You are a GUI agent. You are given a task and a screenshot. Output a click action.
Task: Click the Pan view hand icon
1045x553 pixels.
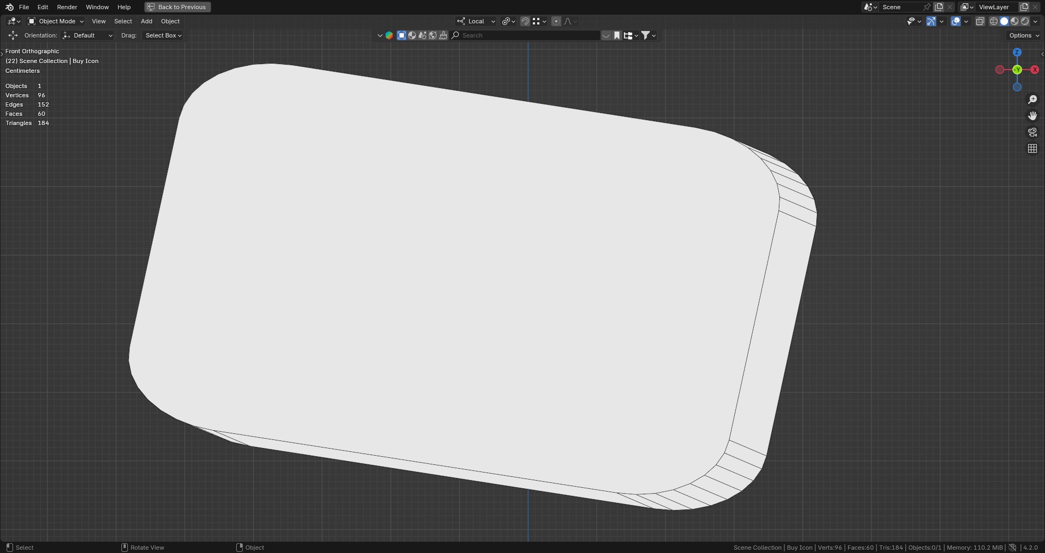[x=1032, y=116]
